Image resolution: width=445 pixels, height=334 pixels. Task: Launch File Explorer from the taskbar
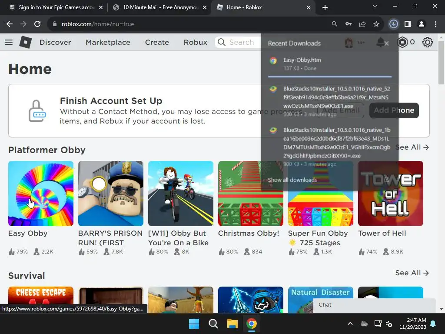pyautogui.click(x=232, y=324)
